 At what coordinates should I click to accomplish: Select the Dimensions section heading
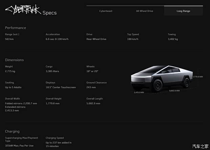click(15, 60)
